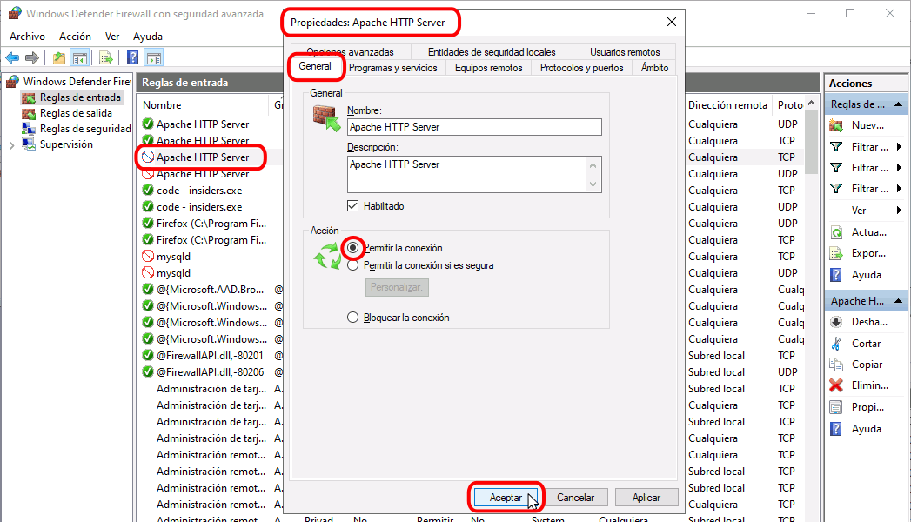Screen dimensions: 911x522
Task: Select Permitir la conexión si es segura
Action: 352,265
